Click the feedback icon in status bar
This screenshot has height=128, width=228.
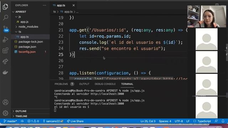[x=216, y=121]
